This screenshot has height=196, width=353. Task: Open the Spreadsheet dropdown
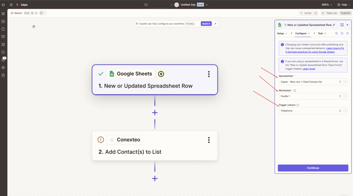click(x=311, y=82)
